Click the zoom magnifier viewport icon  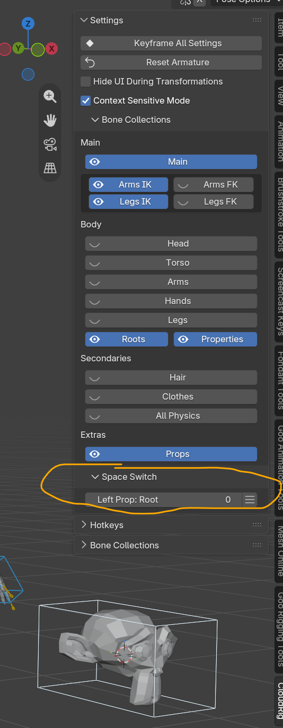[50, 96]
